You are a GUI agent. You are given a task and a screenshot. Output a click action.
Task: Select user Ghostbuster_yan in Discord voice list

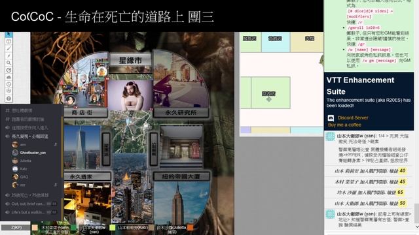[33, 153]
